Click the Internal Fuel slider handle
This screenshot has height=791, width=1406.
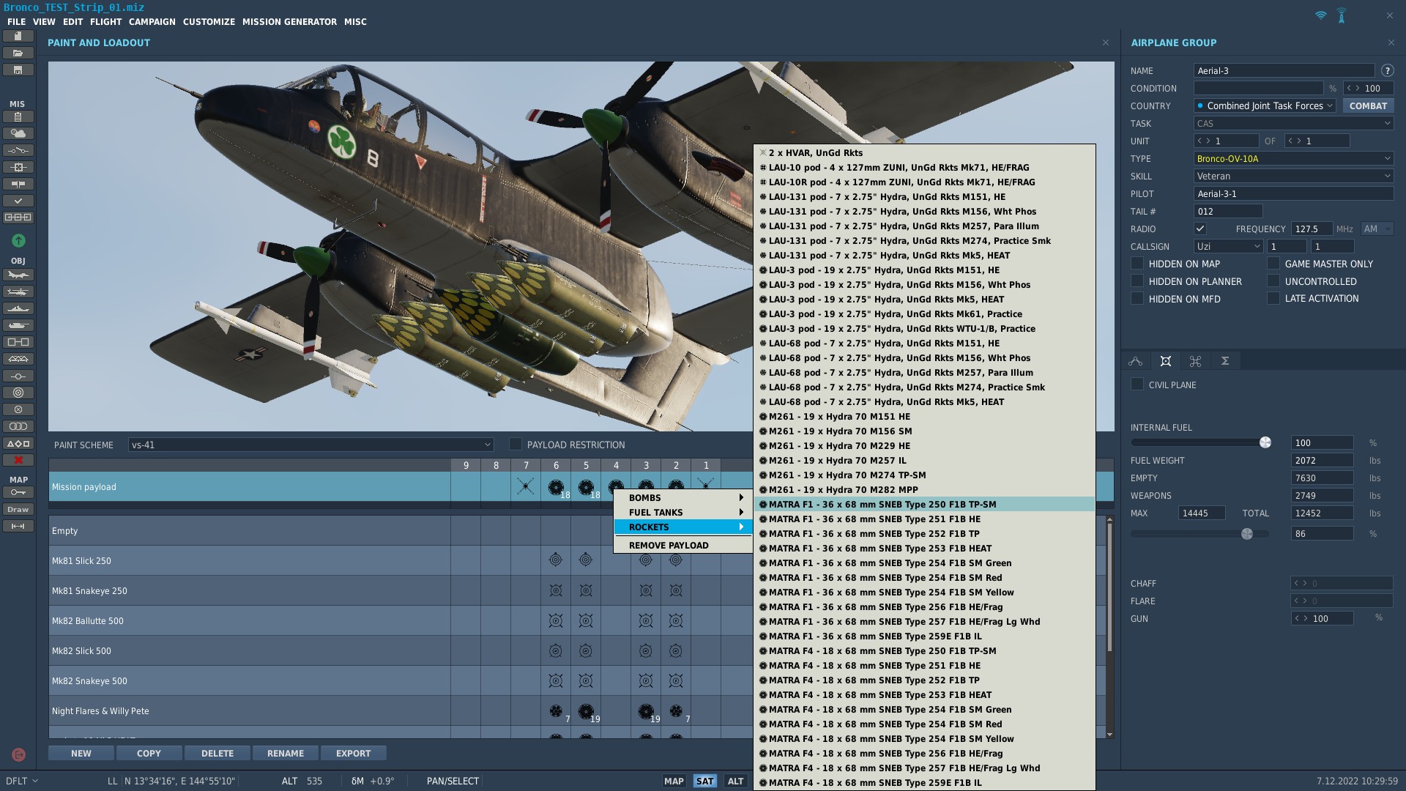[1265, 442]
